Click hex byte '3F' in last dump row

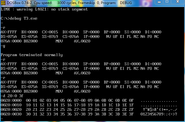(131, 114)
